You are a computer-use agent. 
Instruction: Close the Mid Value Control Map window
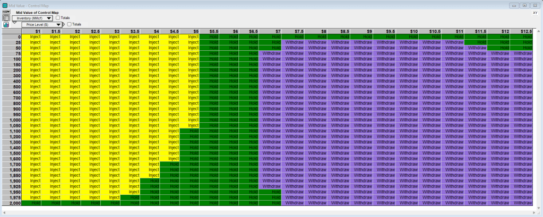[x=536, y=5]
